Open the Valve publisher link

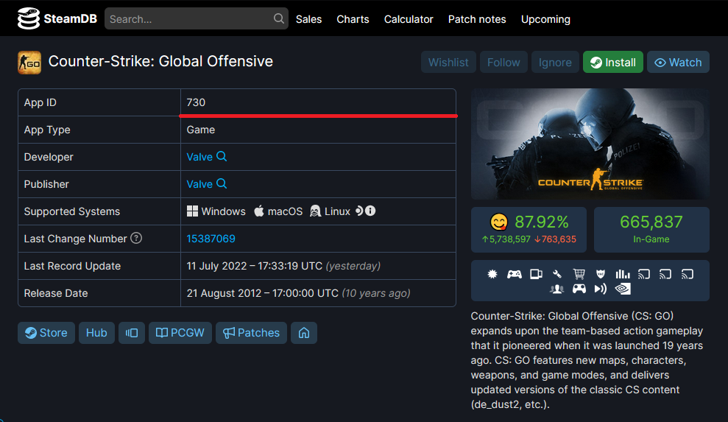tap(199, 184)
